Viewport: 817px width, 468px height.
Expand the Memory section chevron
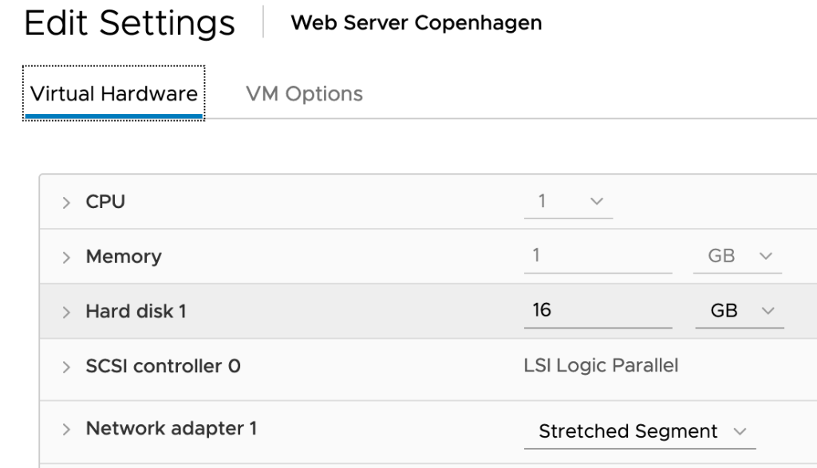67,257
